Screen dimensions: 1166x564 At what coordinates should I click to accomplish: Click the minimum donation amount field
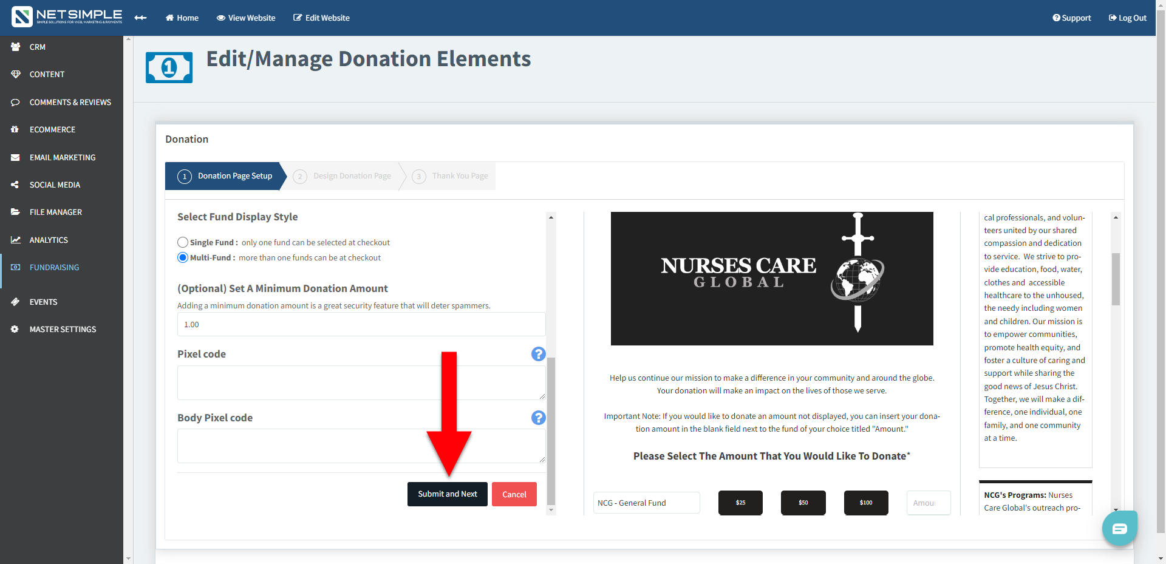coord(361,324)
